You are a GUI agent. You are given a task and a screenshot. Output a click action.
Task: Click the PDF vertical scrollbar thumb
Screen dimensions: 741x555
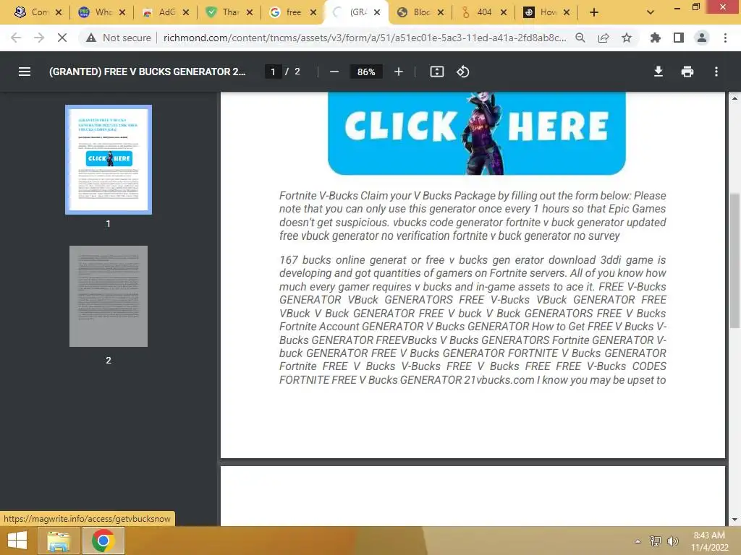click(x=734, y=260)
